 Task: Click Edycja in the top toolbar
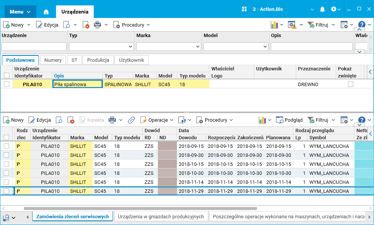pyautogui.click(x=47, y=25)
